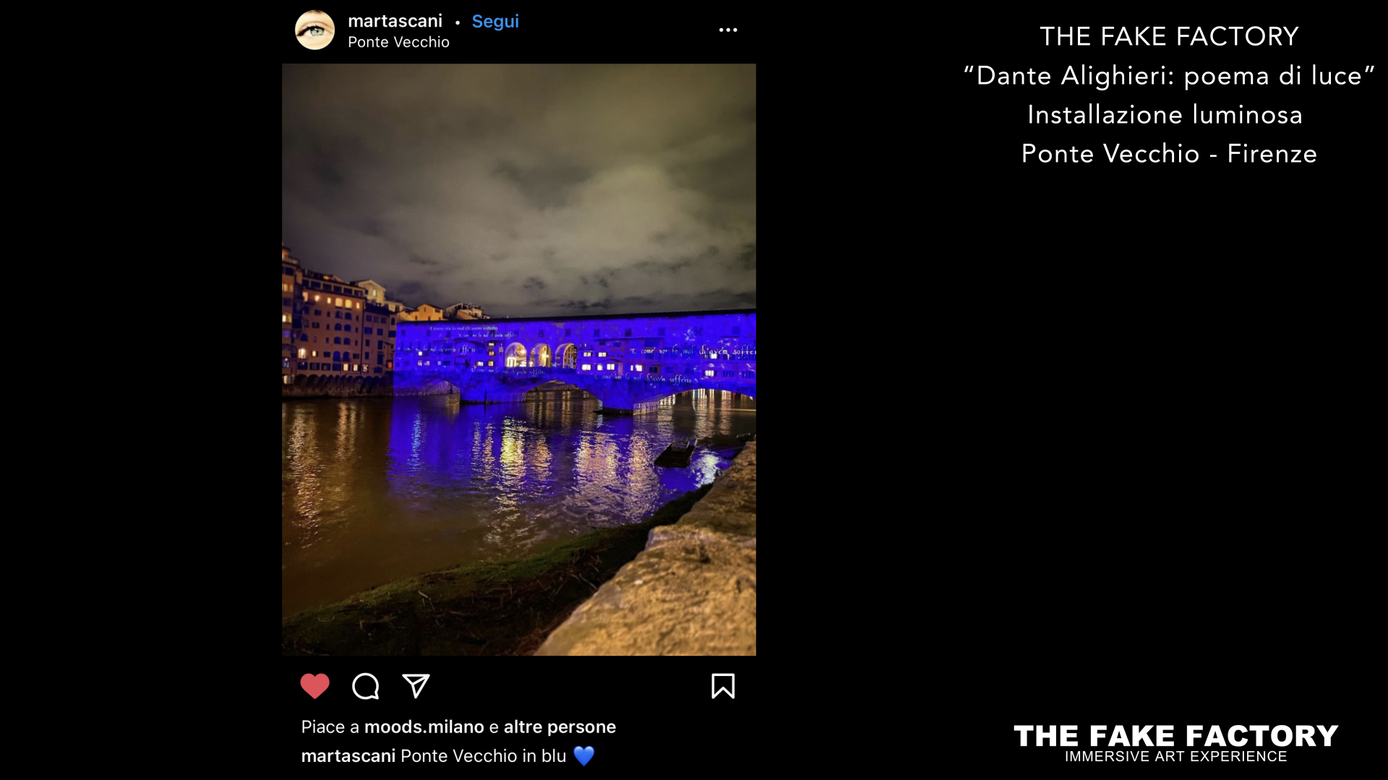Click the Ponte Vecchio - Firenze line
The width and height of the screenshot is (1388, 780).
[x=1169, y=153]
